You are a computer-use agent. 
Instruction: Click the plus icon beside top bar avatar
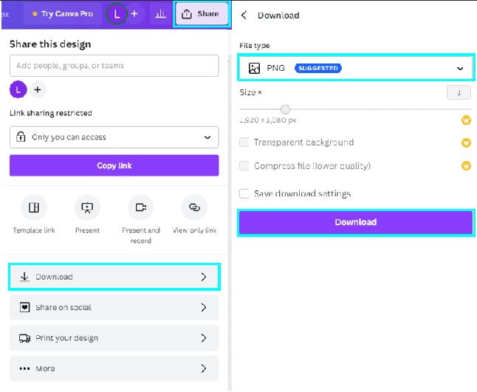(x=134, y=14)
